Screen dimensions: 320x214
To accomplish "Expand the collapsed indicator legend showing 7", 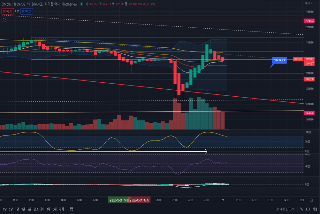I will [4, 19].
